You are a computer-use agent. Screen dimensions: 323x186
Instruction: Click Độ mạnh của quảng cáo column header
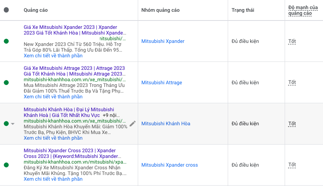tap(302, 10)
